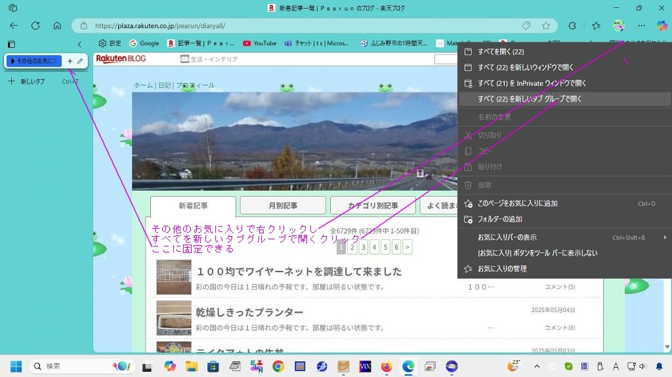Open the 月別記事 tab
Image resolution: width=672 pixels, height=377 pixels.
tap(283, 205)
